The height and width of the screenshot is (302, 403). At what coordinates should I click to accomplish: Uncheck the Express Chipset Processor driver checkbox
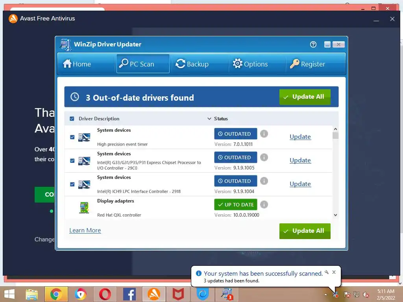coord(72,161)
